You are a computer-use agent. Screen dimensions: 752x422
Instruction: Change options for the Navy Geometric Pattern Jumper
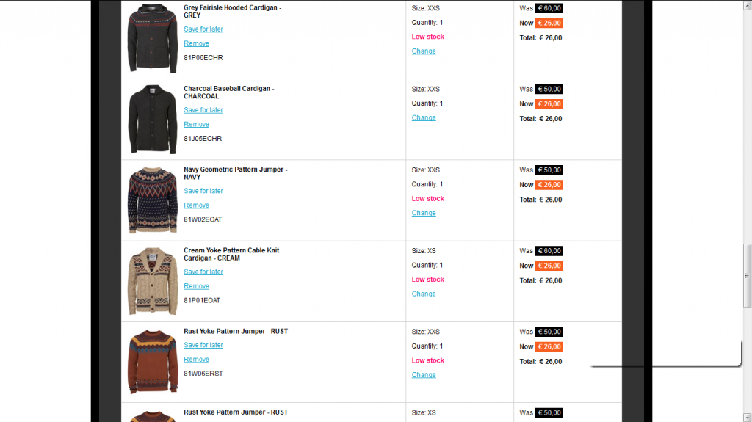pos(424,213)
